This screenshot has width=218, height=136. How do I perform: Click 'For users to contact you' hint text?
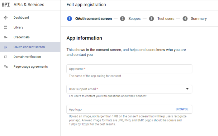click(108, 96)
